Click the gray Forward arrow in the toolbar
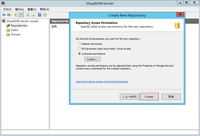 tap(9, 15)
